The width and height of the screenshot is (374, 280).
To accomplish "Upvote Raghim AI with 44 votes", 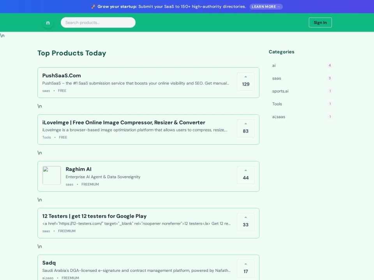I will (x=245, y=175).
